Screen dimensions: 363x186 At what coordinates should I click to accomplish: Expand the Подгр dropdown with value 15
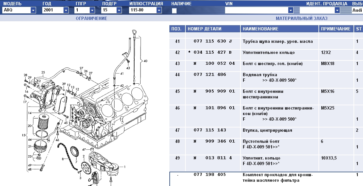click(x=123, y=10)
